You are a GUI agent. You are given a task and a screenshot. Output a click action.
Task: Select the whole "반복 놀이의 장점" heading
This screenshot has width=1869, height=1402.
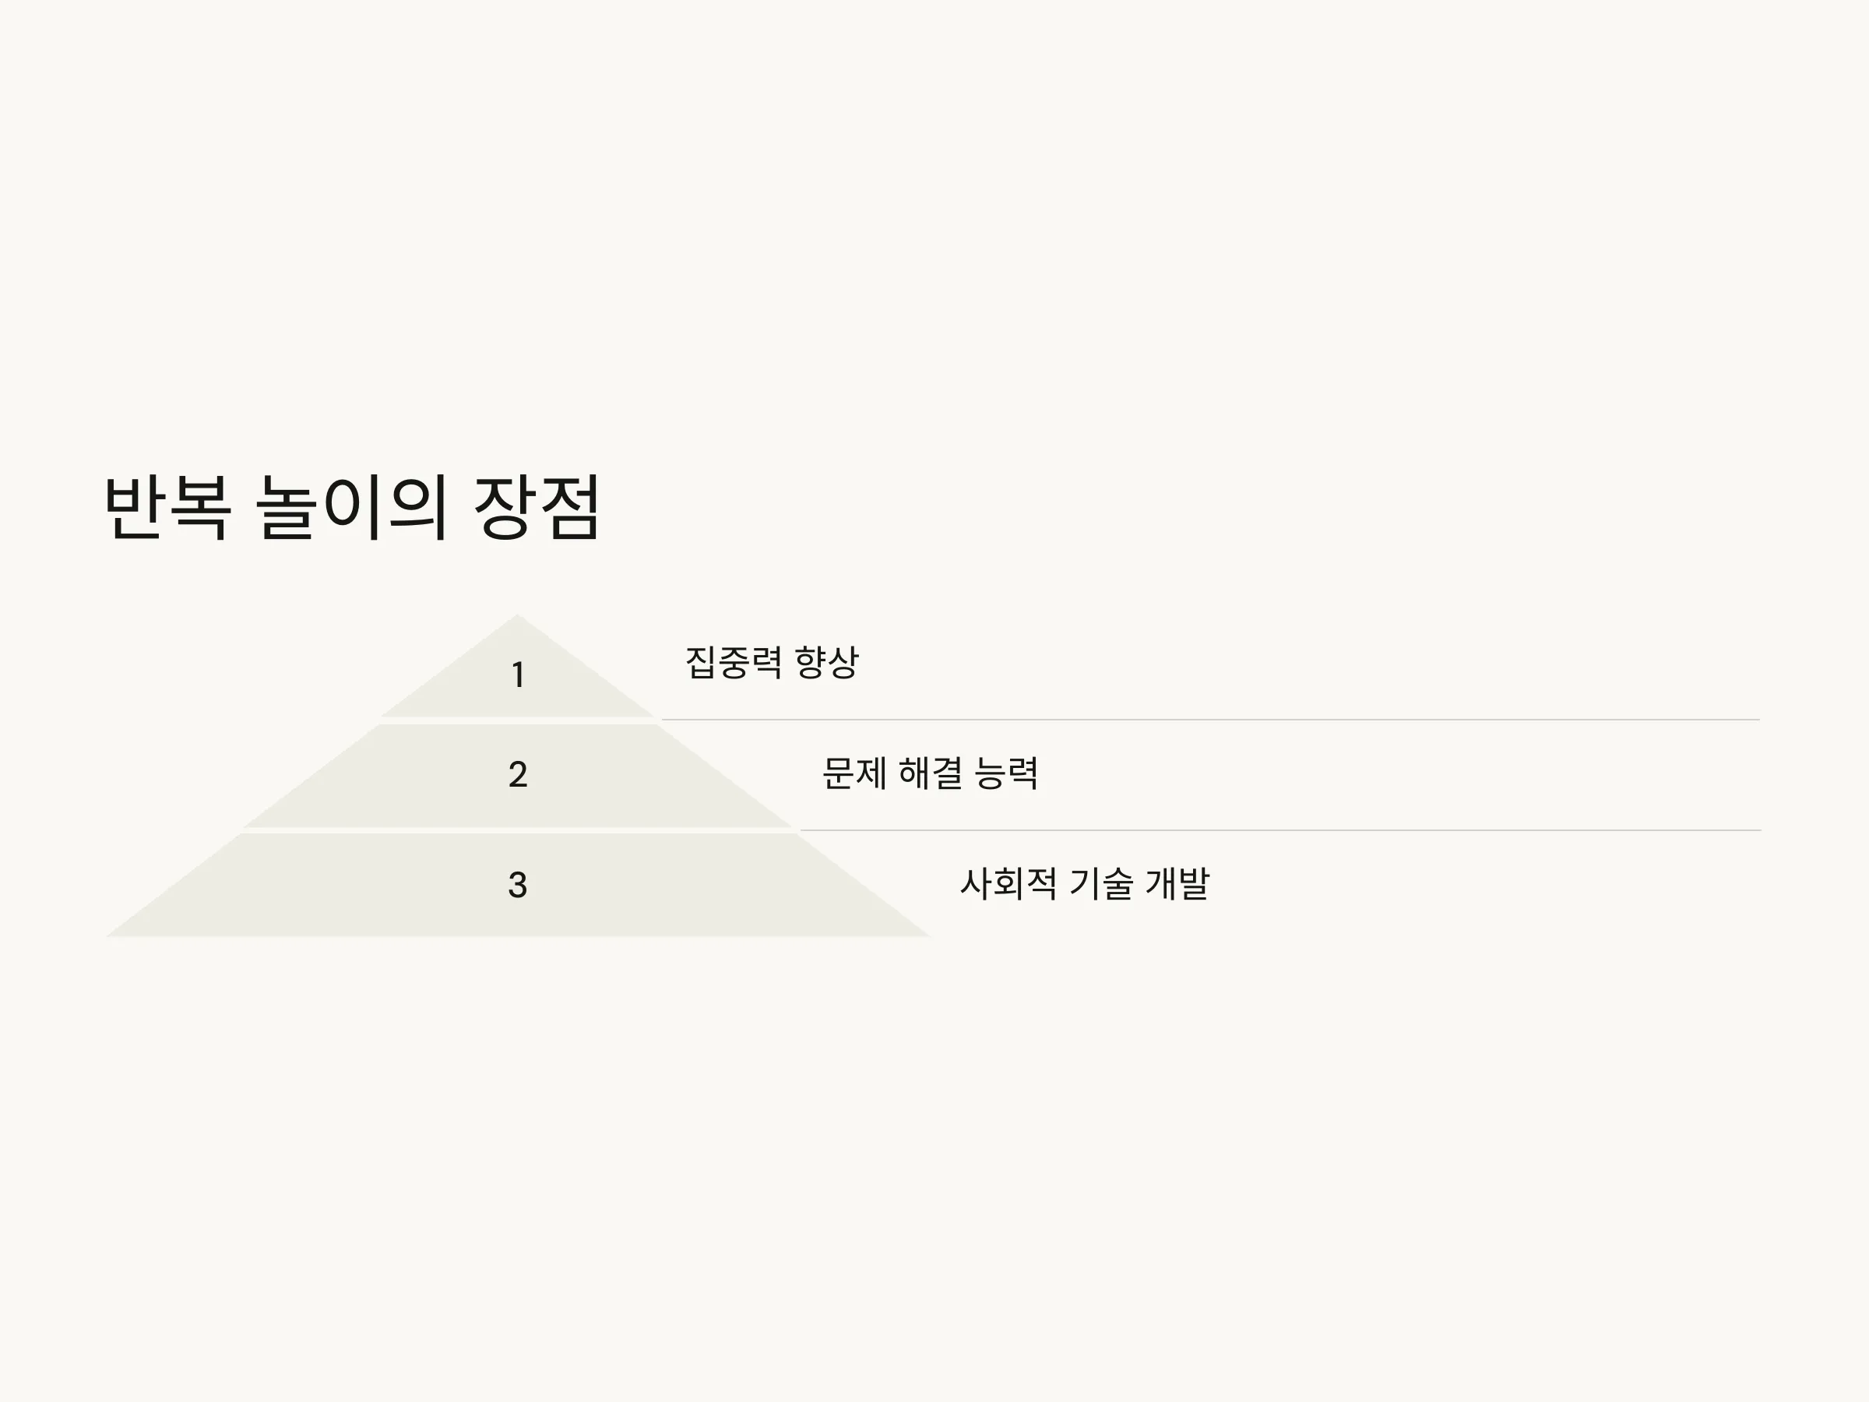click(x=352, y=507)
